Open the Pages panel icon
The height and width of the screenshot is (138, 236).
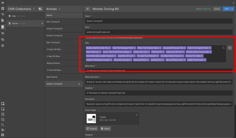[x=3, y=20]
